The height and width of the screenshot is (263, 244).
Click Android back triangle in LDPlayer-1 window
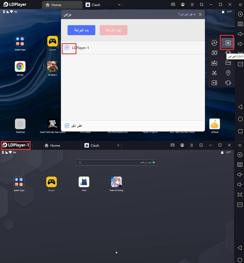click(240, 248)
